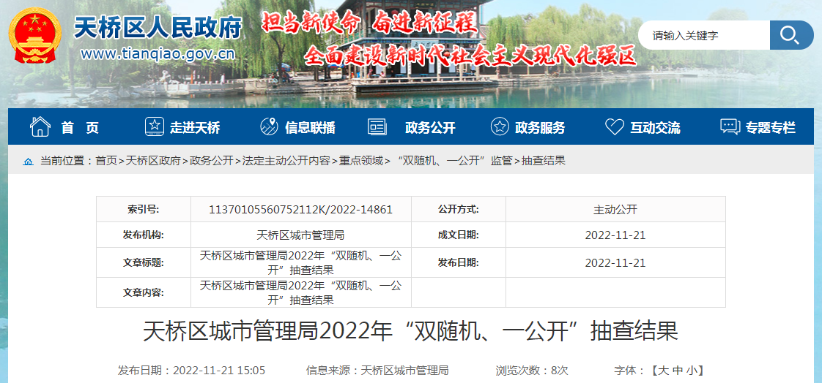Viewport: 822px width, 383px height.
Task: Open the 首页 navigation menu
Action: [x=80, y=127]
